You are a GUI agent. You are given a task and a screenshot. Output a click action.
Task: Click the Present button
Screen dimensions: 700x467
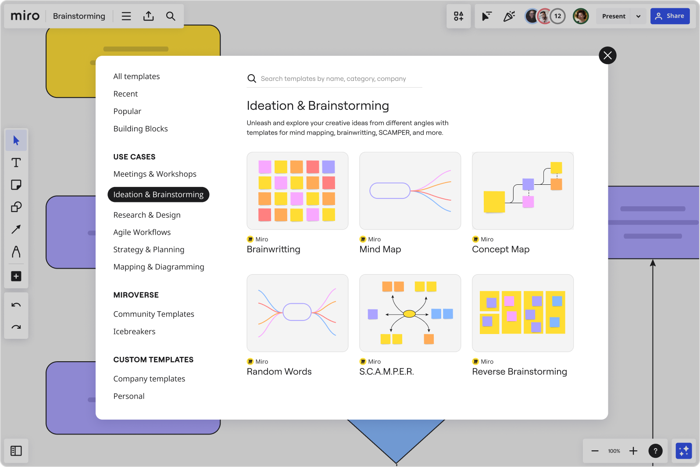pos(614,16)
